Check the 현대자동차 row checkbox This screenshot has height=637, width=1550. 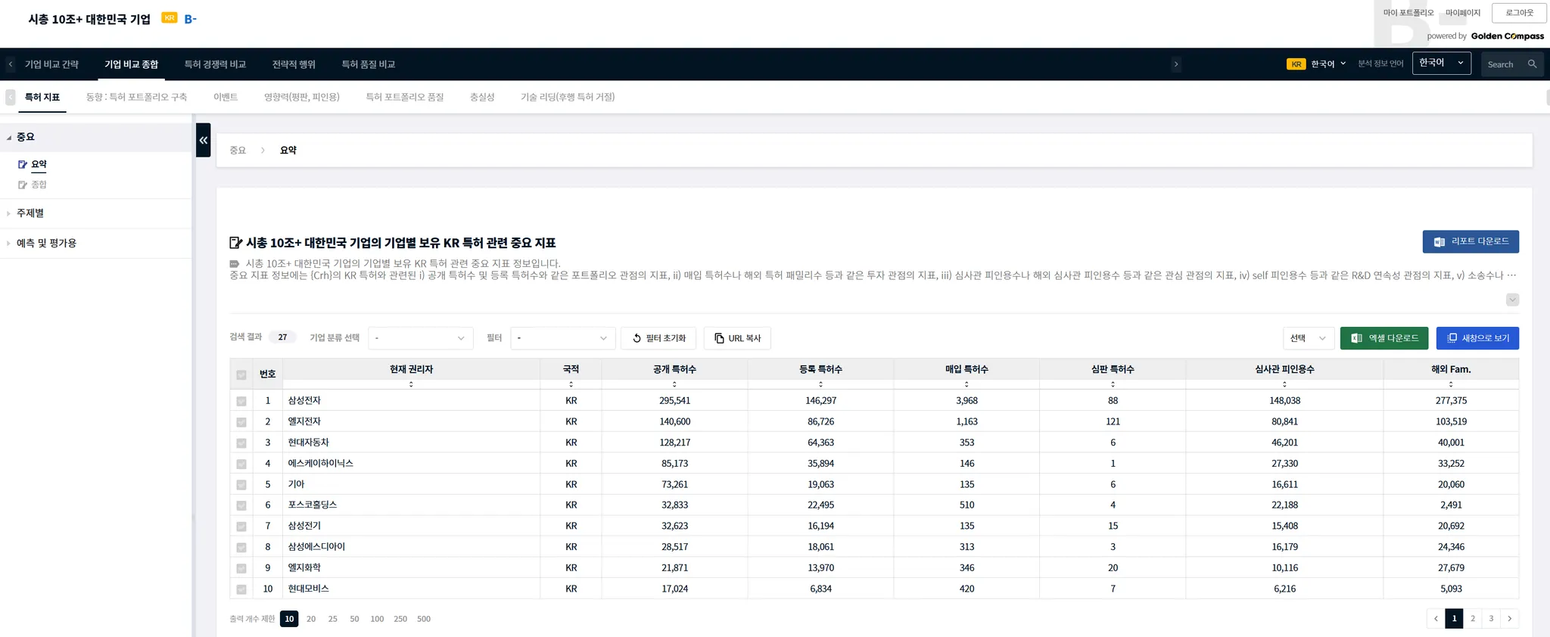(241, 443)
